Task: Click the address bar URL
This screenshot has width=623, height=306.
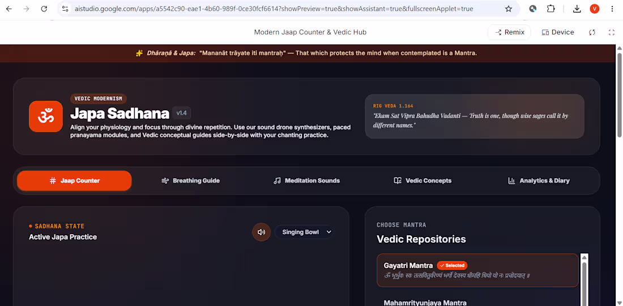Action: point(274,8)
